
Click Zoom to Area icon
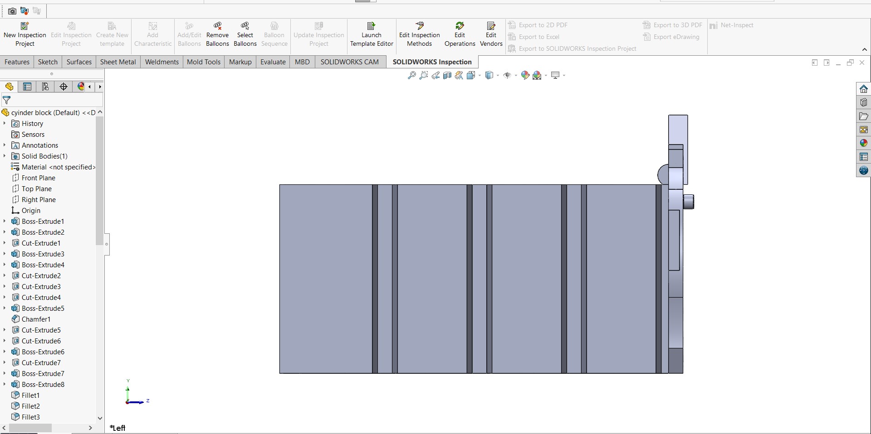tap(424, 75)
